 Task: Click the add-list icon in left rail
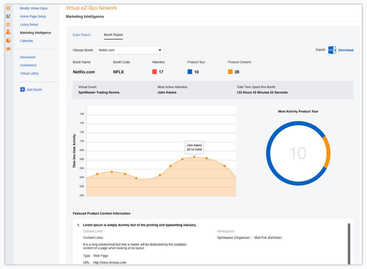pos(8,16)
